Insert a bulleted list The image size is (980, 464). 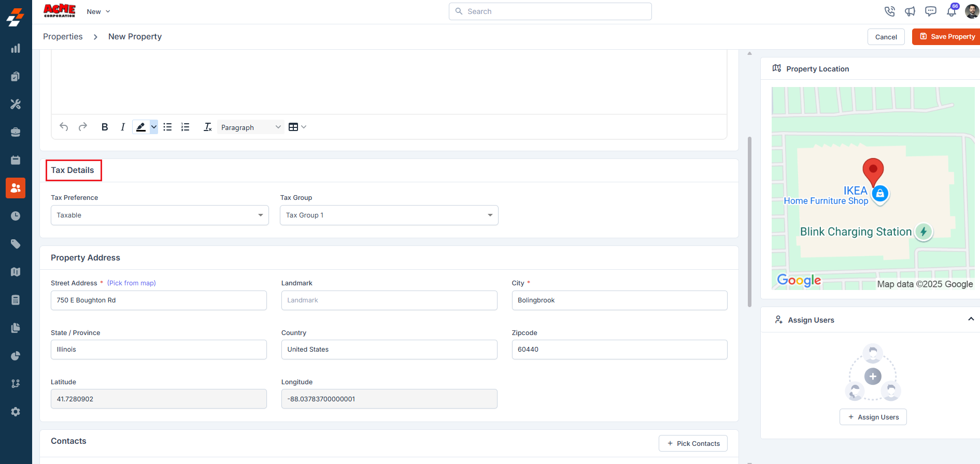tap(167, 127)
